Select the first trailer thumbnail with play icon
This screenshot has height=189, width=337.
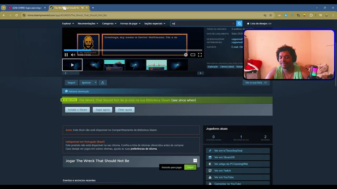click(x=72, y=65)
